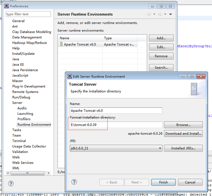Viewport: 212px width, 196px height.
Task: Select JavaScript preference
Action: (x=20, y=75)
